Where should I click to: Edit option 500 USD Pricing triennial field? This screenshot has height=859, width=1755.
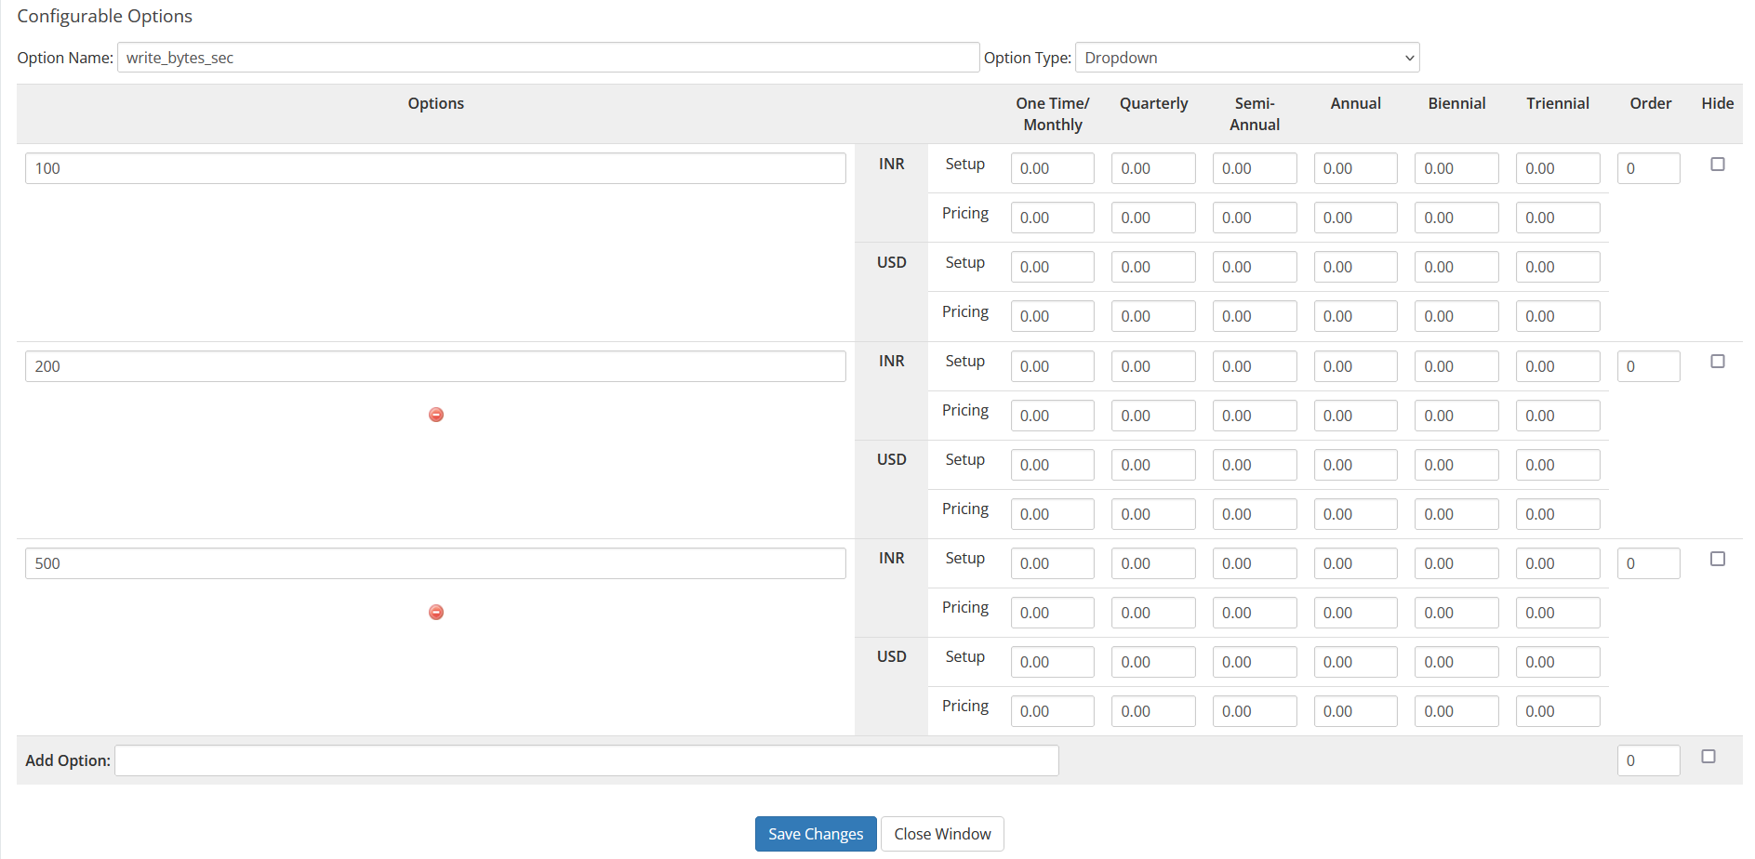point(1558,711)
